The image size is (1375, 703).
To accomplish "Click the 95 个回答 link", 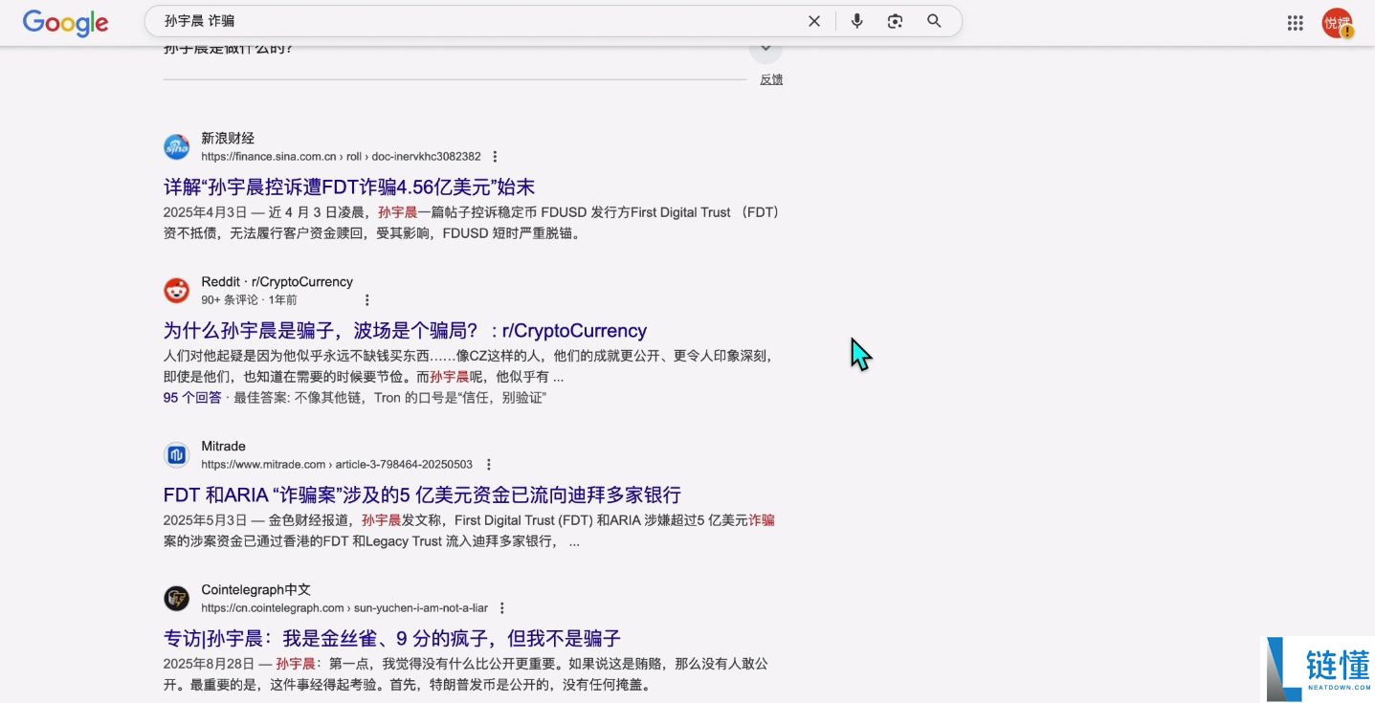I will pos(192,397).
